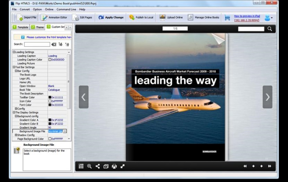Click the tab scroll left arrow
The width and height of the screenshot is (288, 182).
67,27
